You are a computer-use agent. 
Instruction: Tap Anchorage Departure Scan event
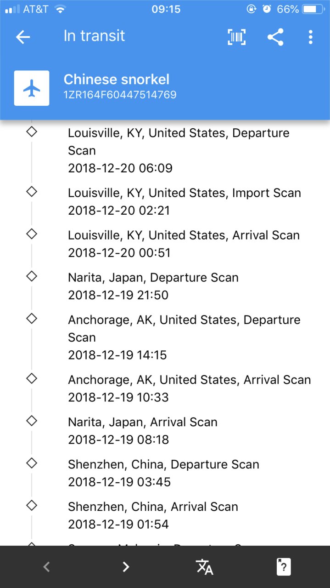click(x=184, y=337)
